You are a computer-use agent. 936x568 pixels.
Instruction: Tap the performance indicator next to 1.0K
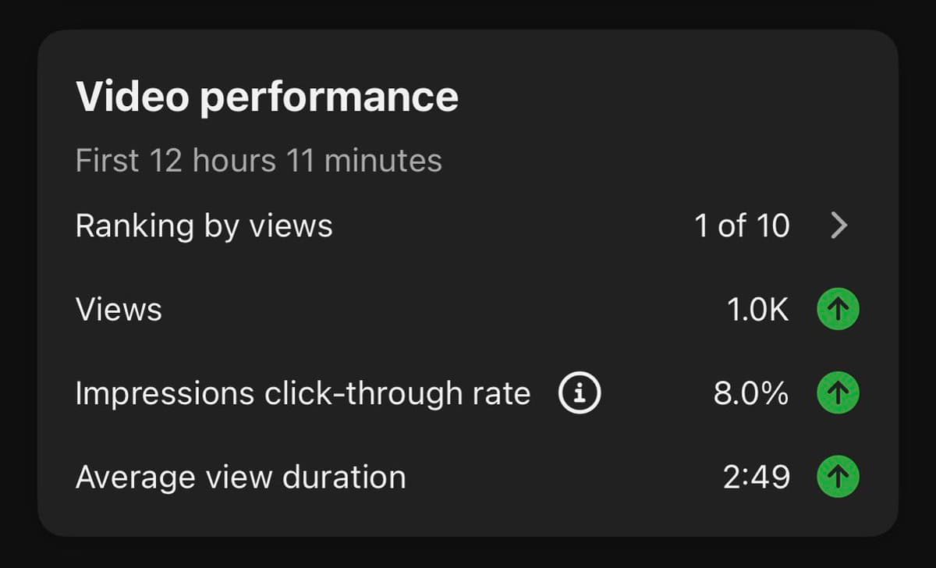coord(838,308)
